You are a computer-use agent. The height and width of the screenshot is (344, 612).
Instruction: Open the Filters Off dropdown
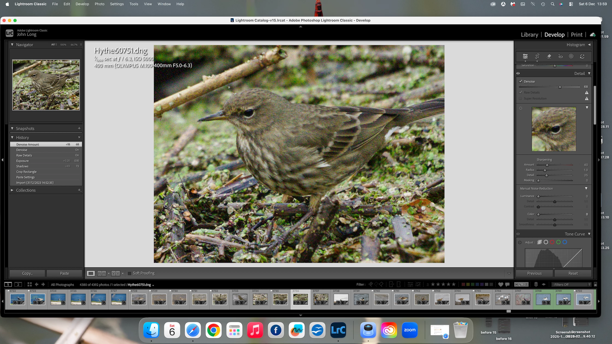(x=571, y=284)
